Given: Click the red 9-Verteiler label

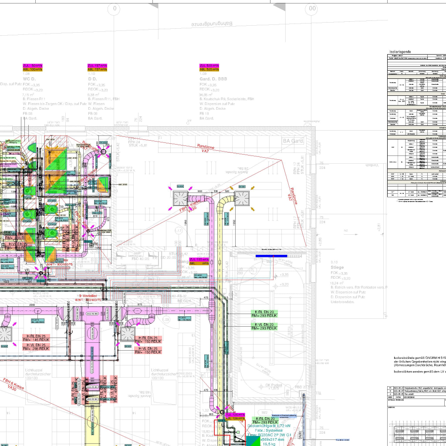Looking at the screenshot, I should (88, 296).
